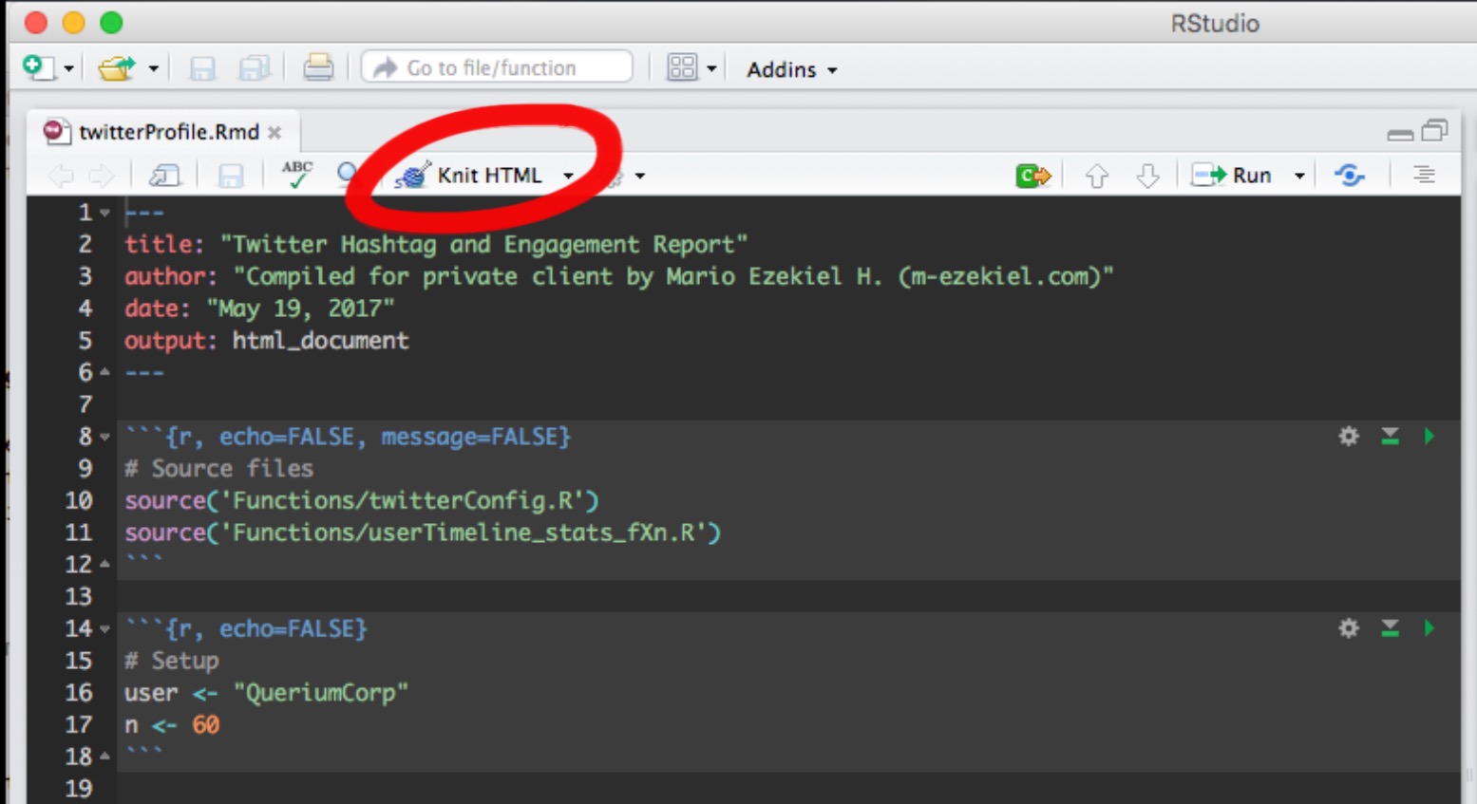This screenshot has width=1477, height=804.
Task: Collapse the YAML header at line 1
Action: (104, 213)
